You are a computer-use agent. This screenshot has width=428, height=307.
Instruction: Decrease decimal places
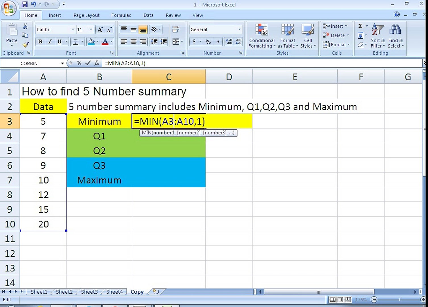tap(238, 42)
